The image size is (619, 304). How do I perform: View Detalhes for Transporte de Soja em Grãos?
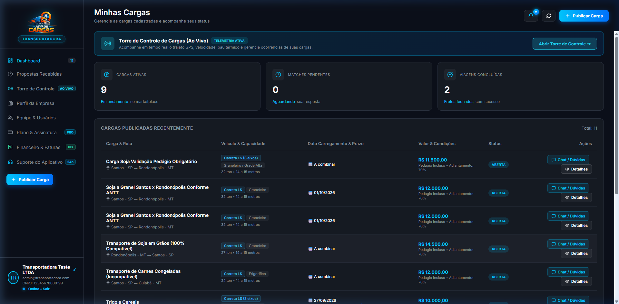click(x=576, y=253)
